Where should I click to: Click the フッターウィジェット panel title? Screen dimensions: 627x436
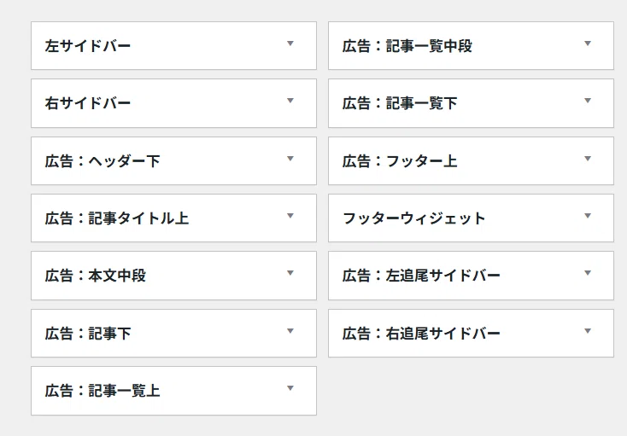click(x=413, y=218)
